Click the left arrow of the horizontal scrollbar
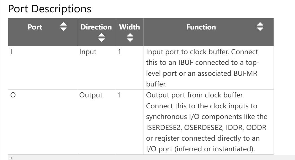295x160 pixels. click(11, 158)
